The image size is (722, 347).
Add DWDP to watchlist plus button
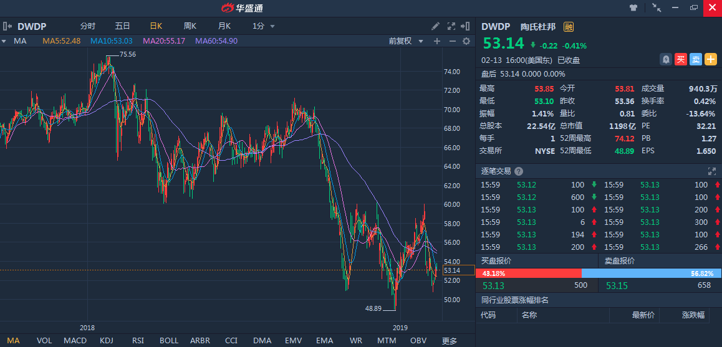[x=711, y=60]
